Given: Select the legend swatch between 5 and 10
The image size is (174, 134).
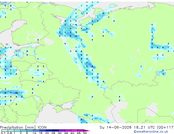Looking at the screenshot, I should 30,130.
